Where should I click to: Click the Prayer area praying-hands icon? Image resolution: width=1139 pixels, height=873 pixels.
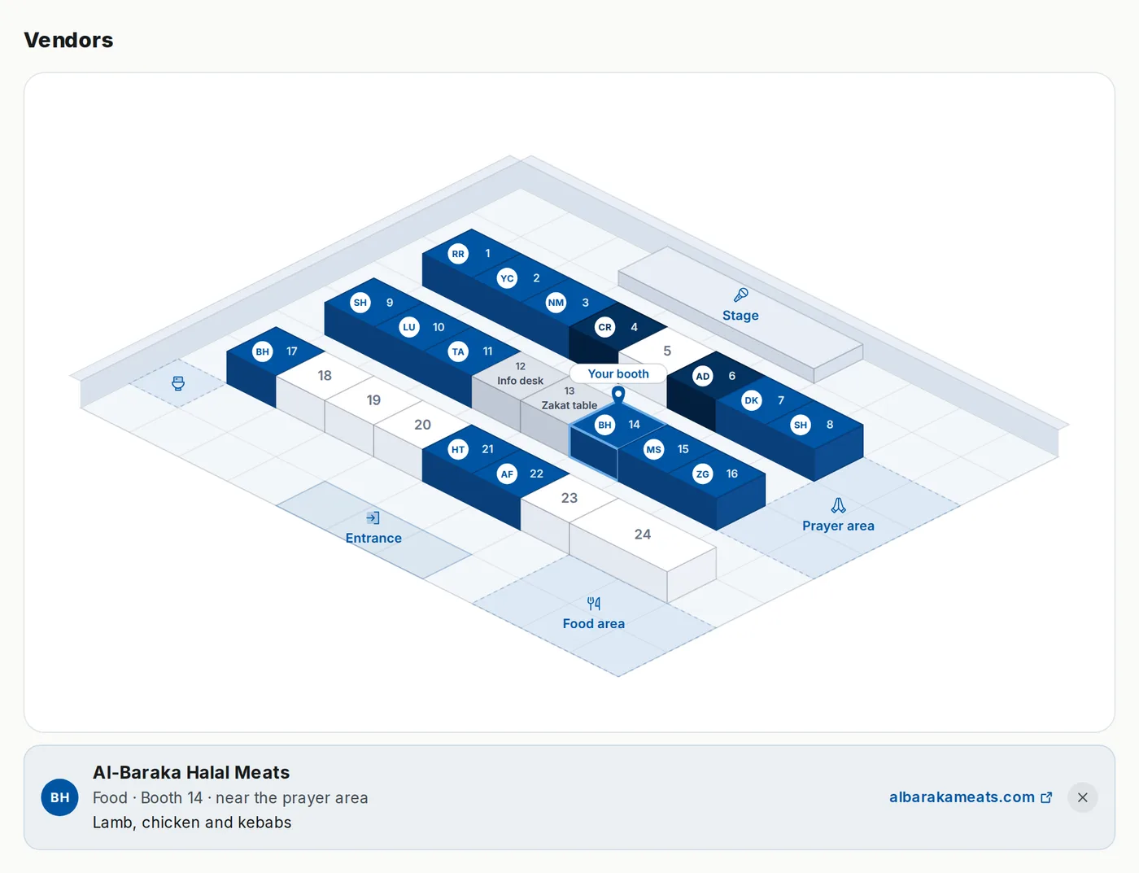(x=838, y=505)
